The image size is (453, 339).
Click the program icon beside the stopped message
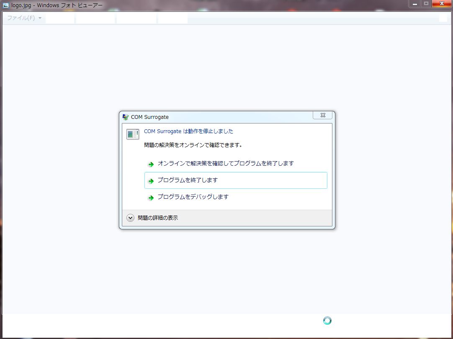pyautogui.click(x=133, y=134)
